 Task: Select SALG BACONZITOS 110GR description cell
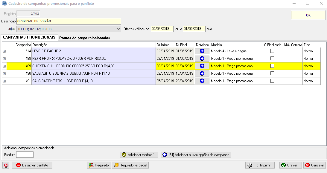[94, 81]
